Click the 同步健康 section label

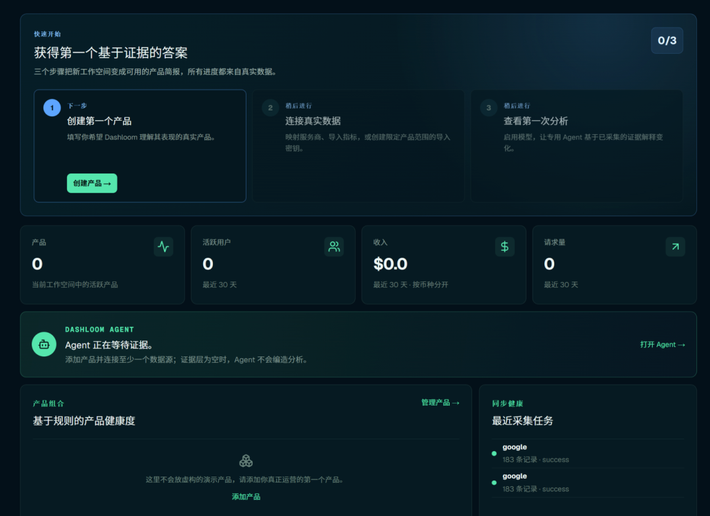pos(508,404)
